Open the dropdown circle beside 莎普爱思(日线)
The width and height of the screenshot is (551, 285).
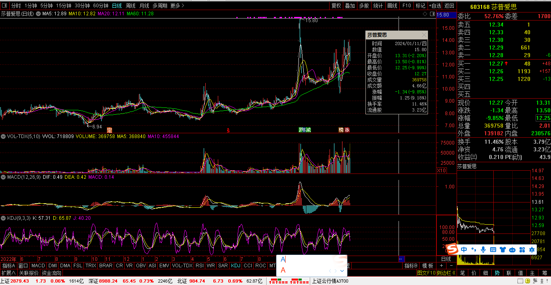click(x=38, y=14)
